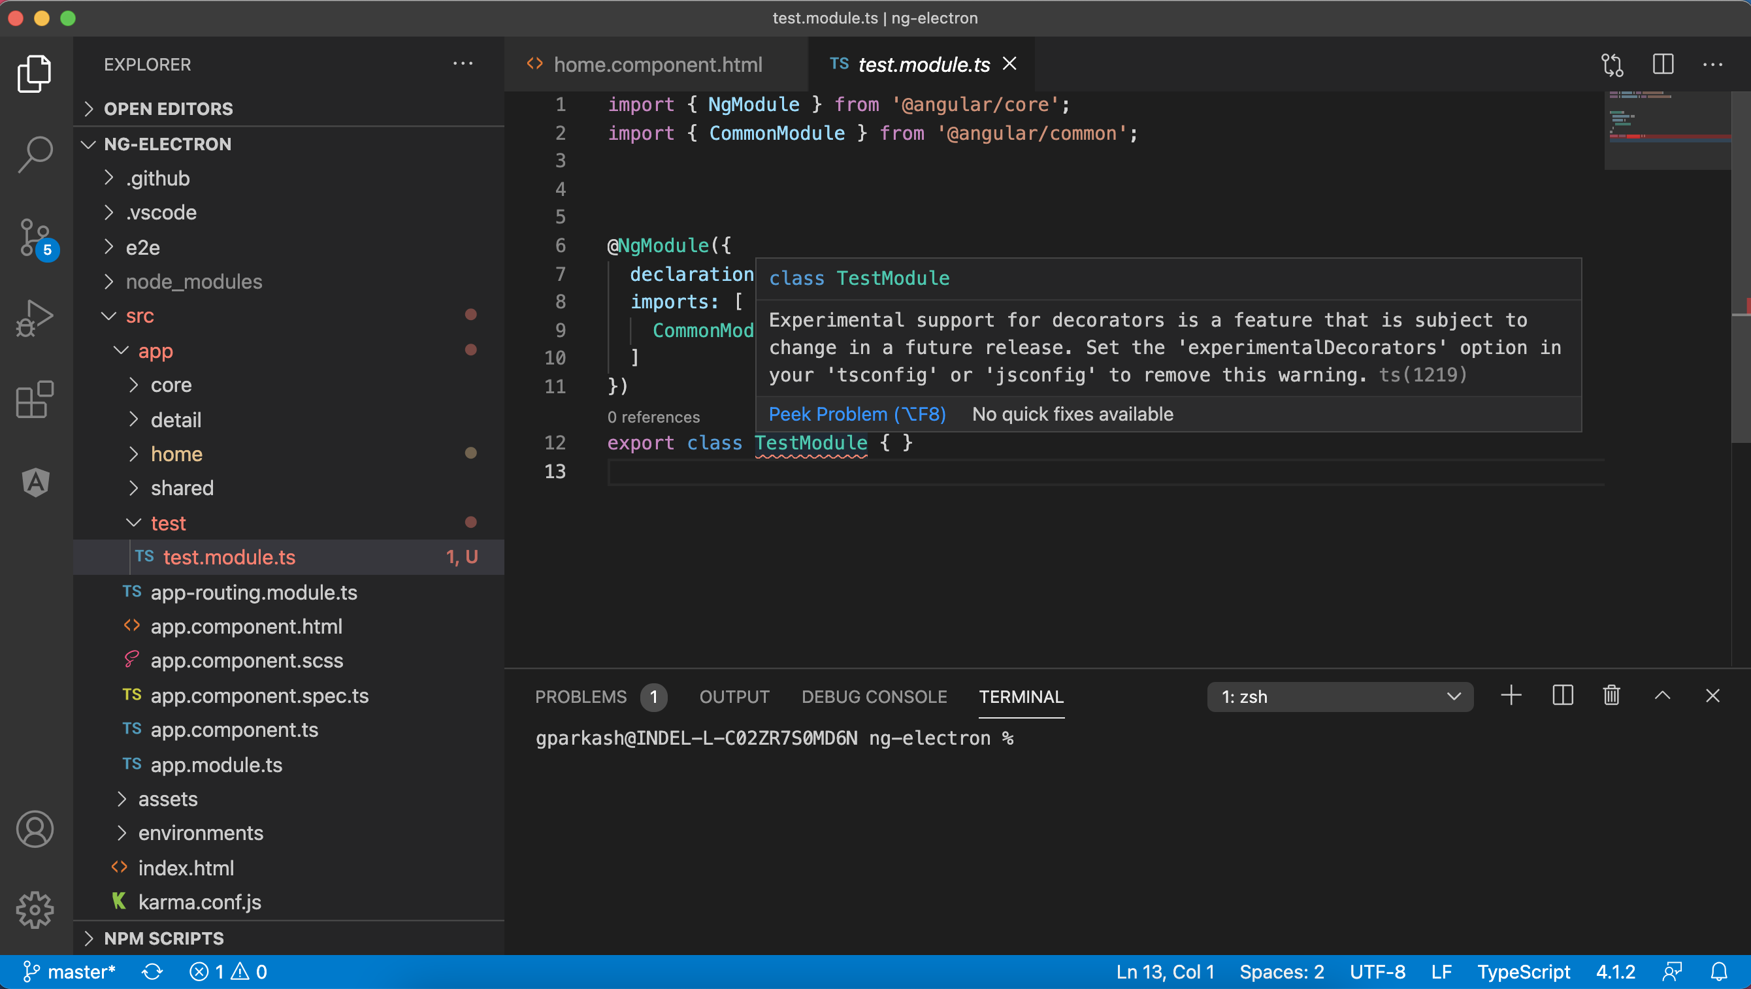Select app.module.ts in the explorer

tap(216, 765)
